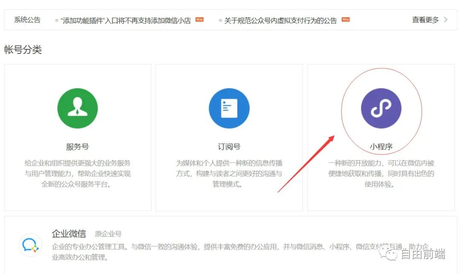Click the 小程序 icon highlighted by red circle
460x274 pixels.
point(381,108)
